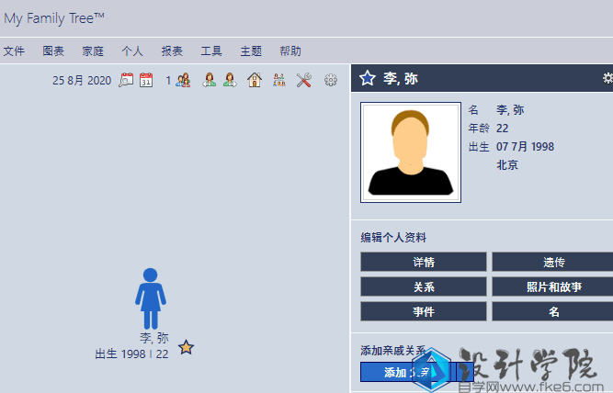
Task: Click the date text 25 8月 2020
Action: coord(82,81)
